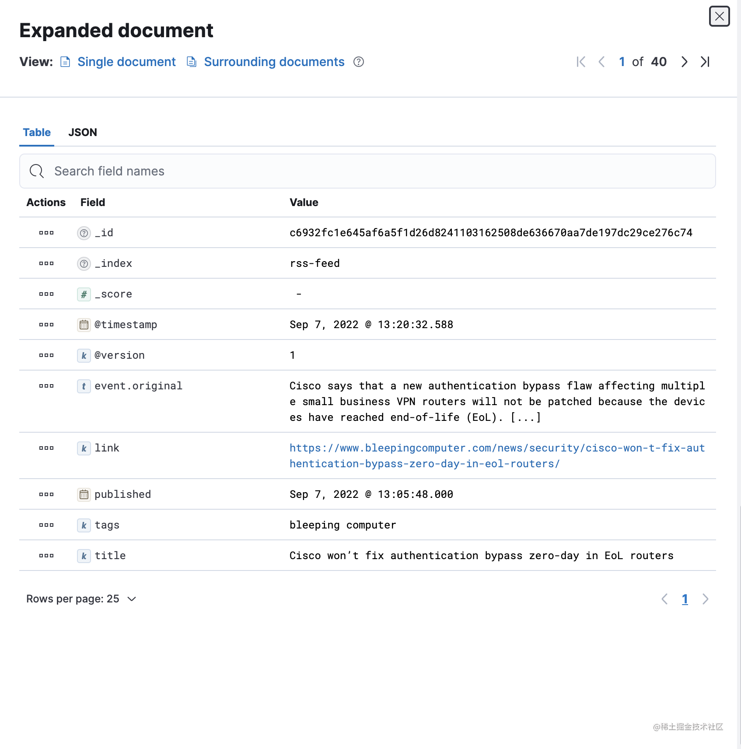
Task: Go to the next document
Action: pyautogui.click(x=684, y=62)
